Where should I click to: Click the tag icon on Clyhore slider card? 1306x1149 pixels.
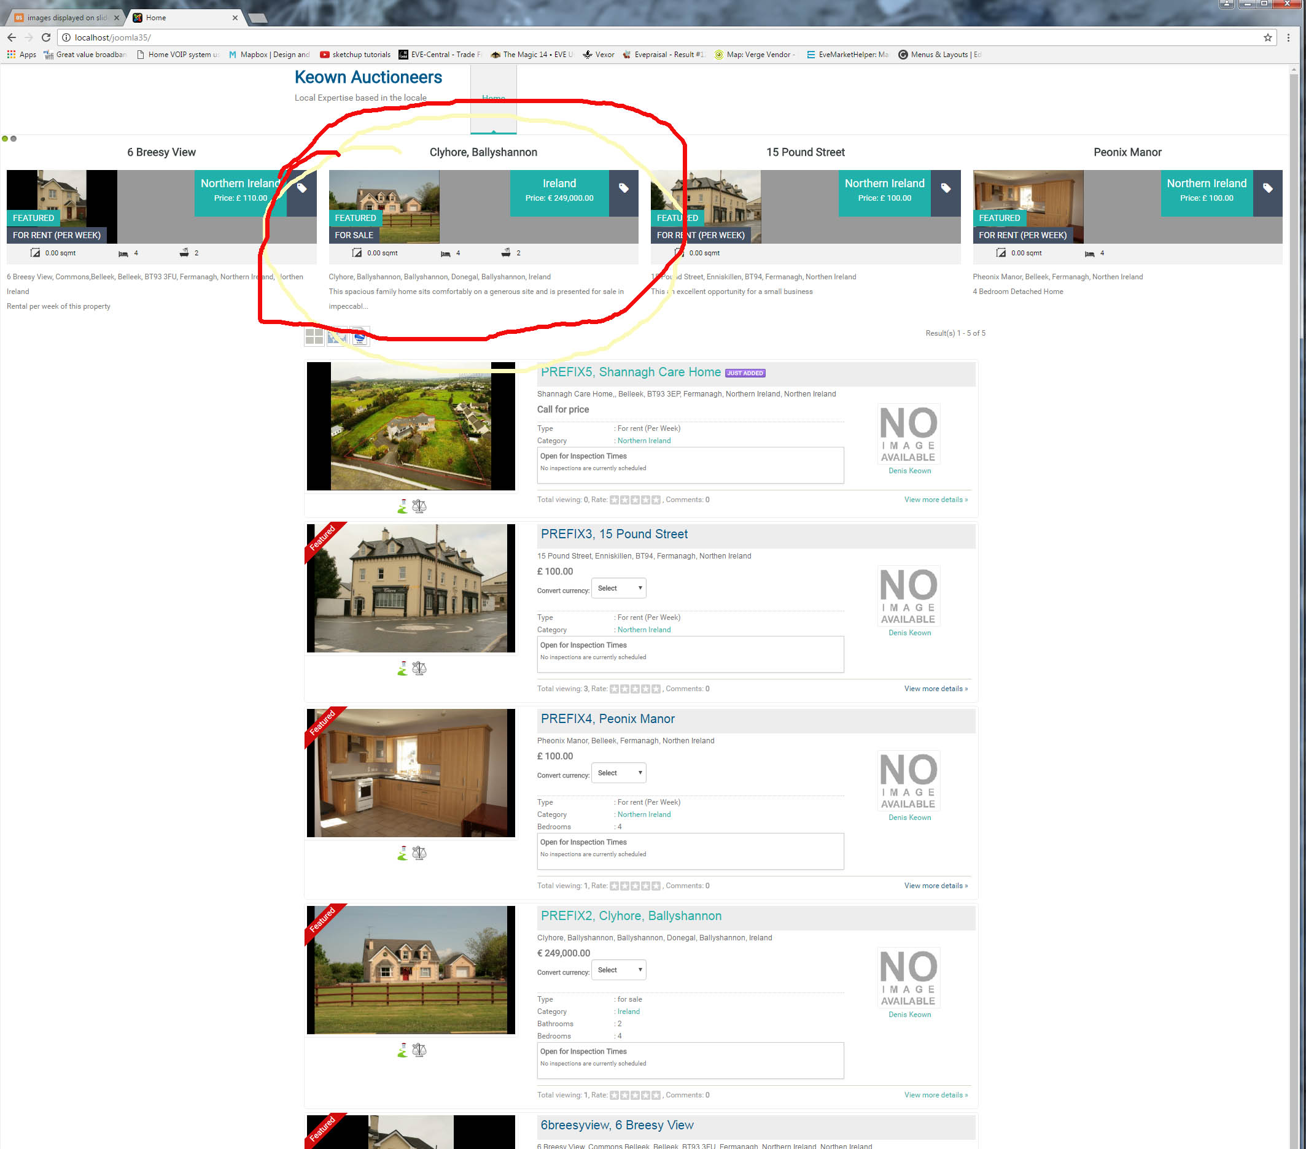[x=624, y=188]
